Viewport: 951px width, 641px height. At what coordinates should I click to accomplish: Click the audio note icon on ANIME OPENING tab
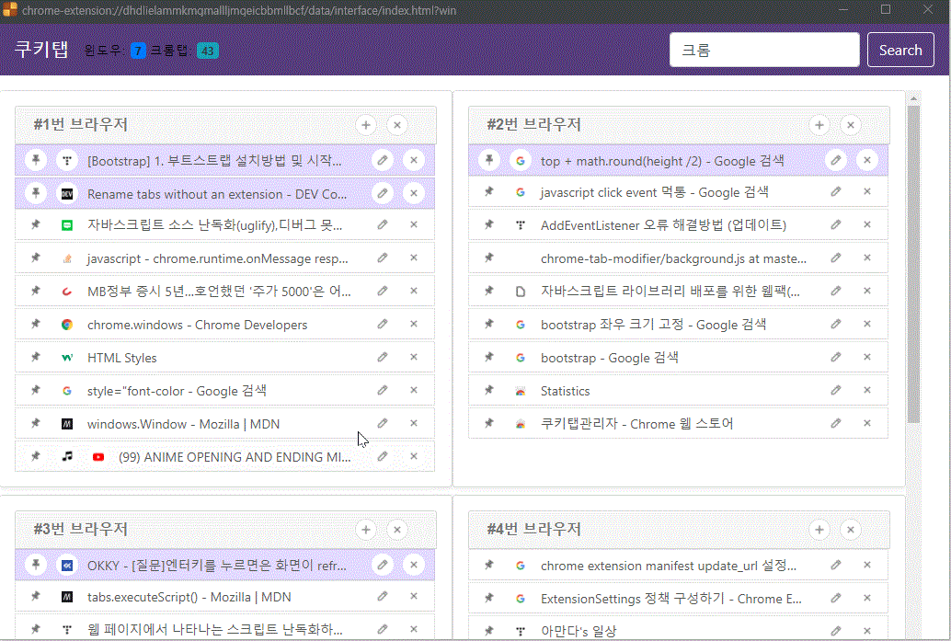click(x=67, y=456)
